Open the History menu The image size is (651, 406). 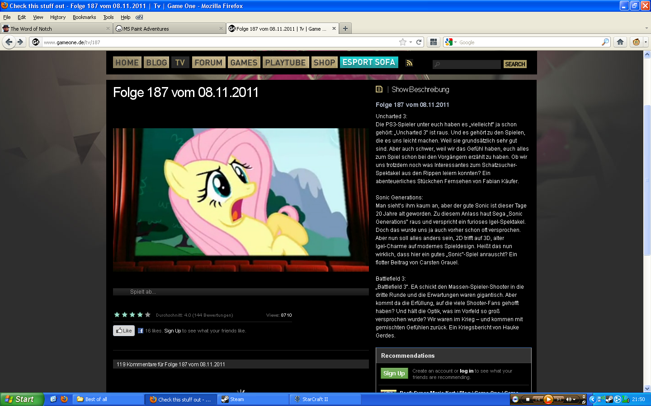point(58,17)
